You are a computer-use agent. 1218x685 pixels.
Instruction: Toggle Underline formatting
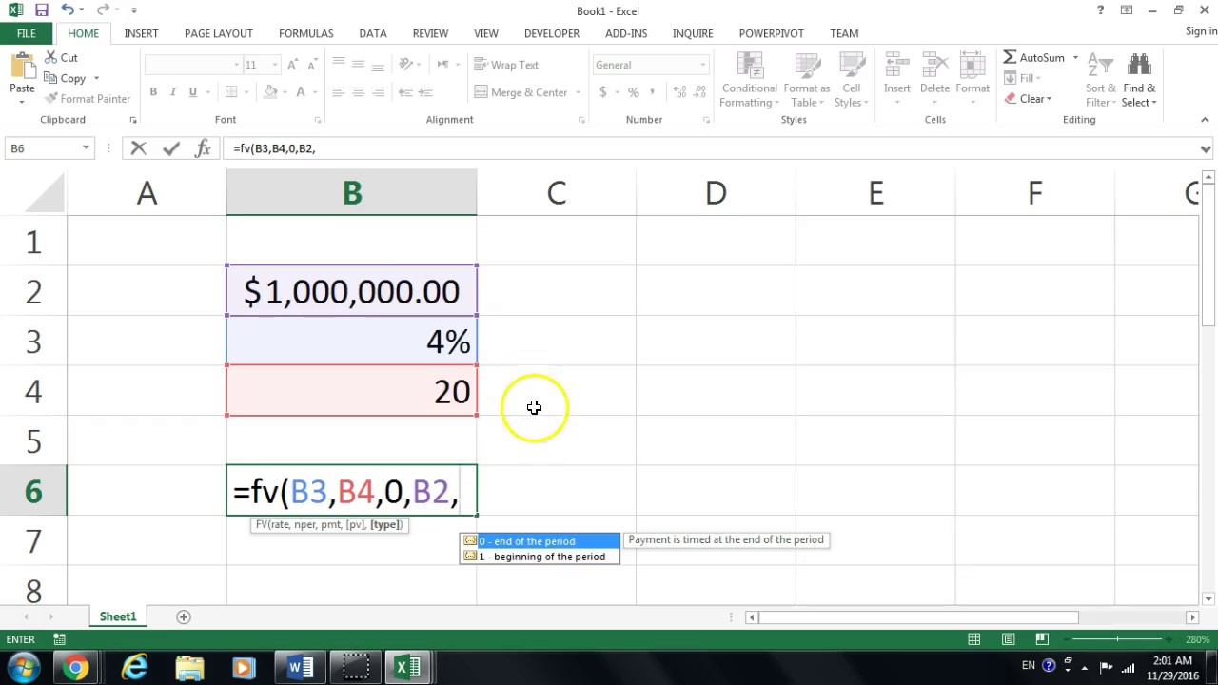(193, 92)
